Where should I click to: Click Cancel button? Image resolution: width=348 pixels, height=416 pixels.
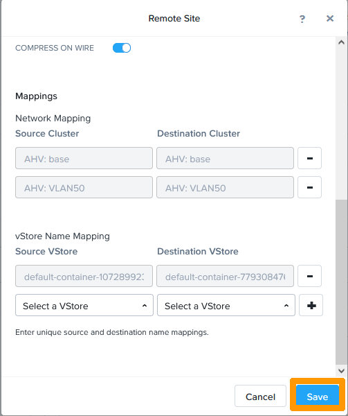click(260, 396)
